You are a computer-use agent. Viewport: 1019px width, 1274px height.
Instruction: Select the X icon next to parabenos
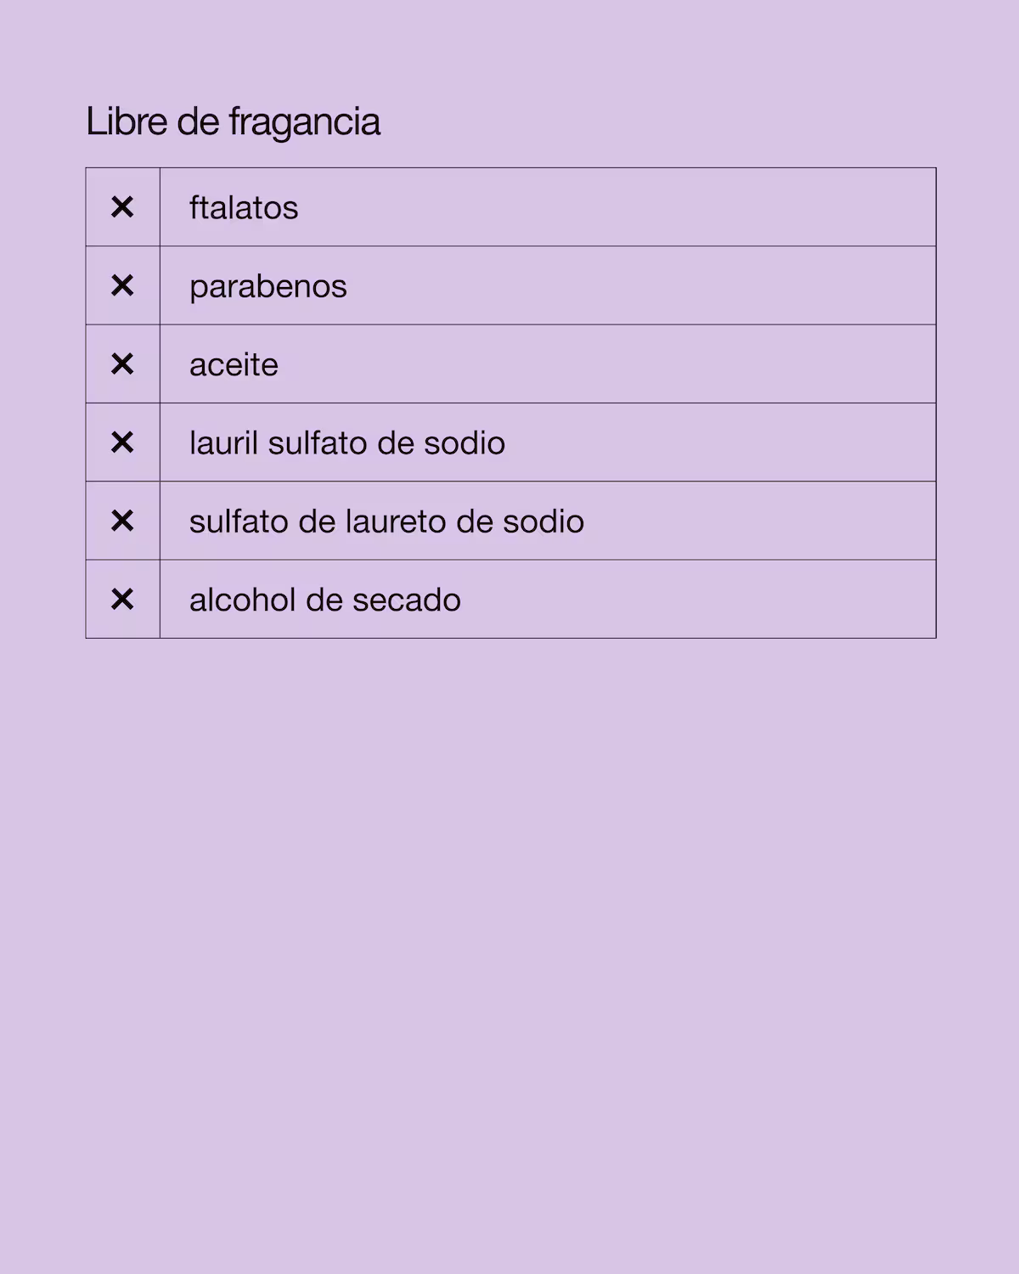[122, 285]
